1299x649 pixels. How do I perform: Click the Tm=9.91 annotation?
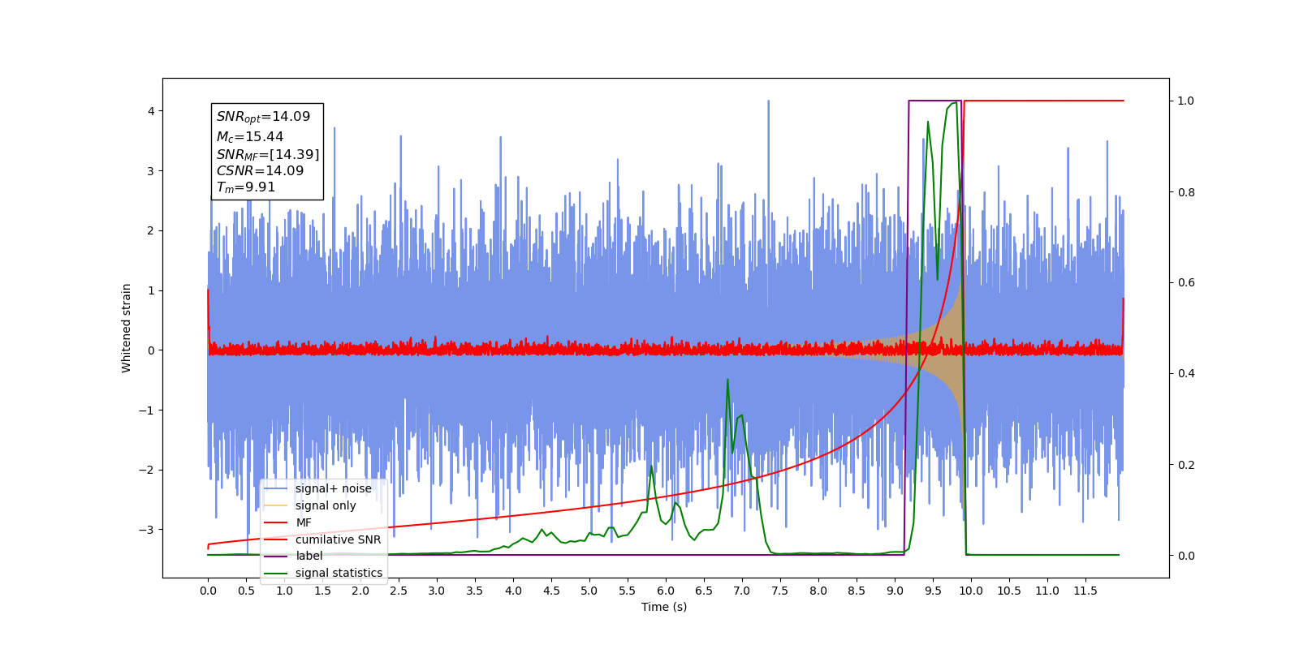[x=245, y=187]
